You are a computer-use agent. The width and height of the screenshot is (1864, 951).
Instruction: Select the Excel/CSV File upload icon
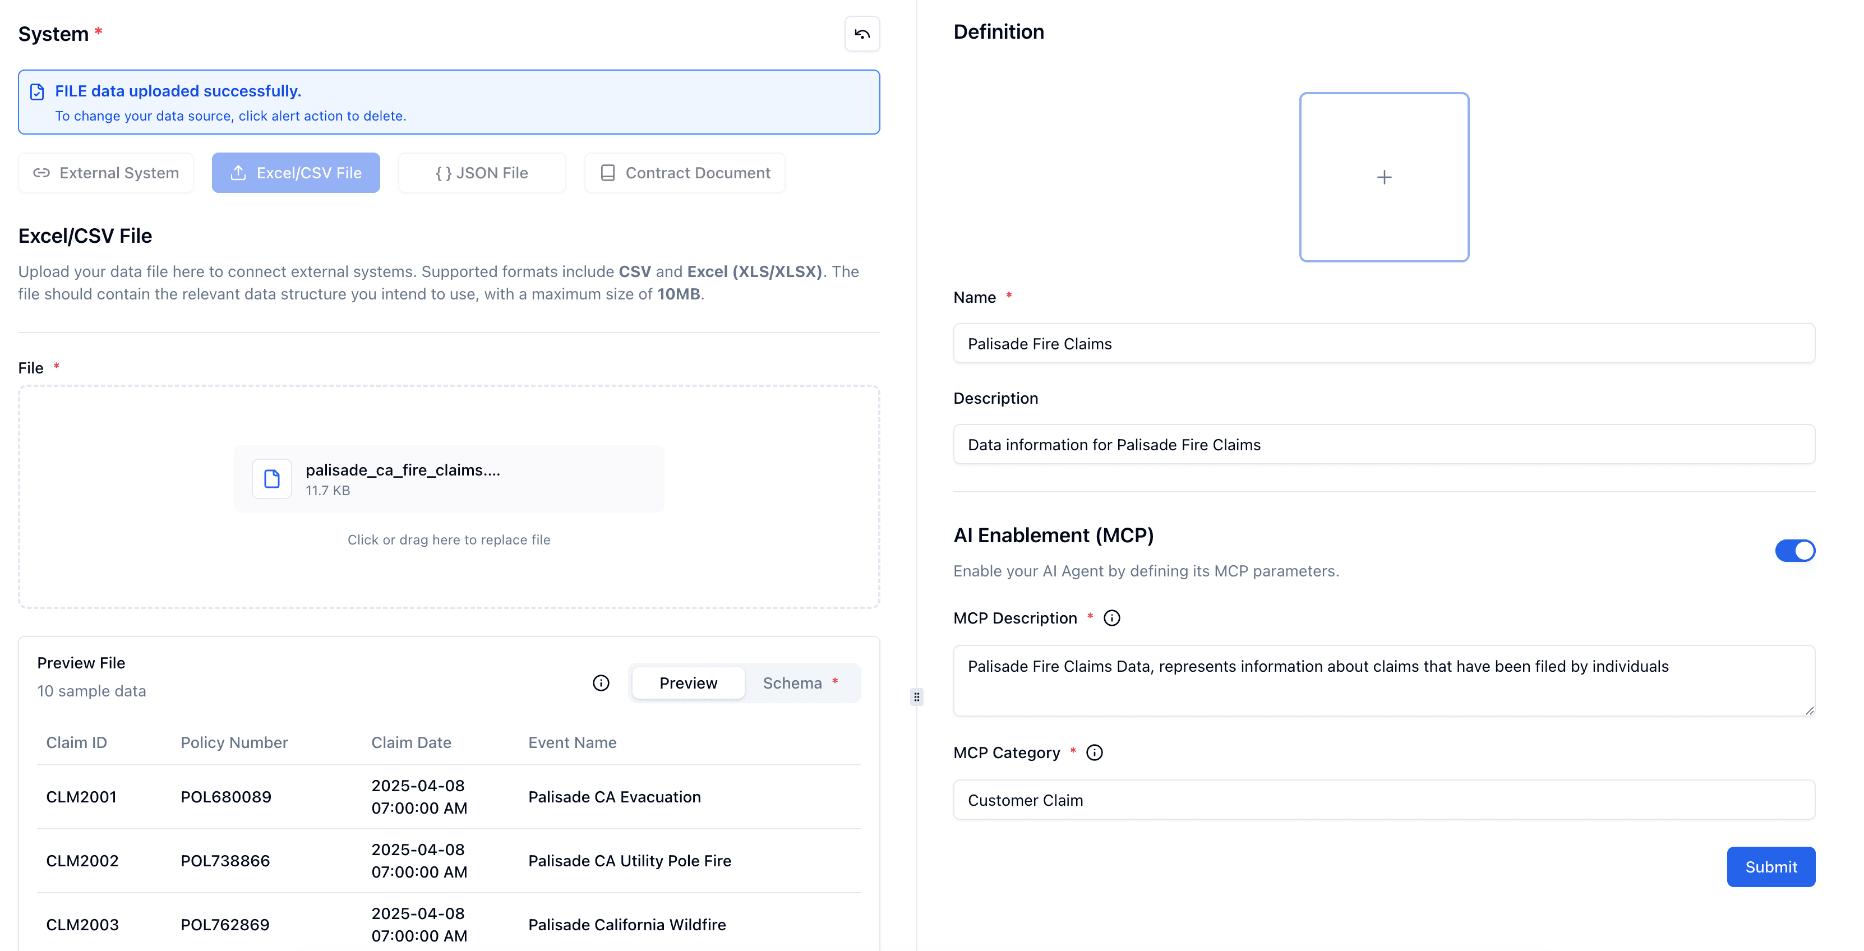click(x=238, y=172)
